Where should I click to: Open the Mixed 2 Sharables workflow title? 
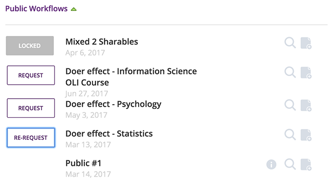(x=102, y=42)
